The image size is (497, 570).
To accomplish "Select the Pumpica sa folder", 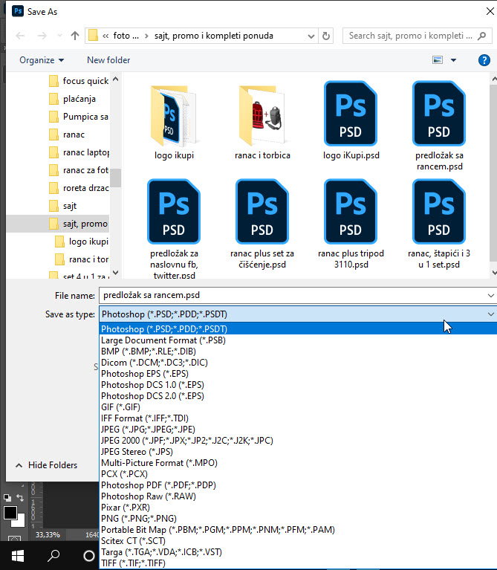I will point(79,117).
